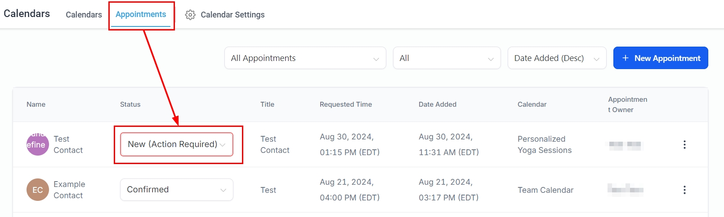724x217 pixels.
Task: Expand the All Appointments filter dropdown
Action: pos(305,58)
